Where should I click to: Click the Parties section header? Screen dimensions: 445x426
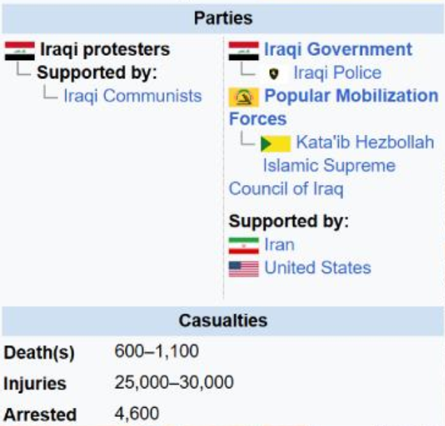pyautogui.click(x=222, y=17)
